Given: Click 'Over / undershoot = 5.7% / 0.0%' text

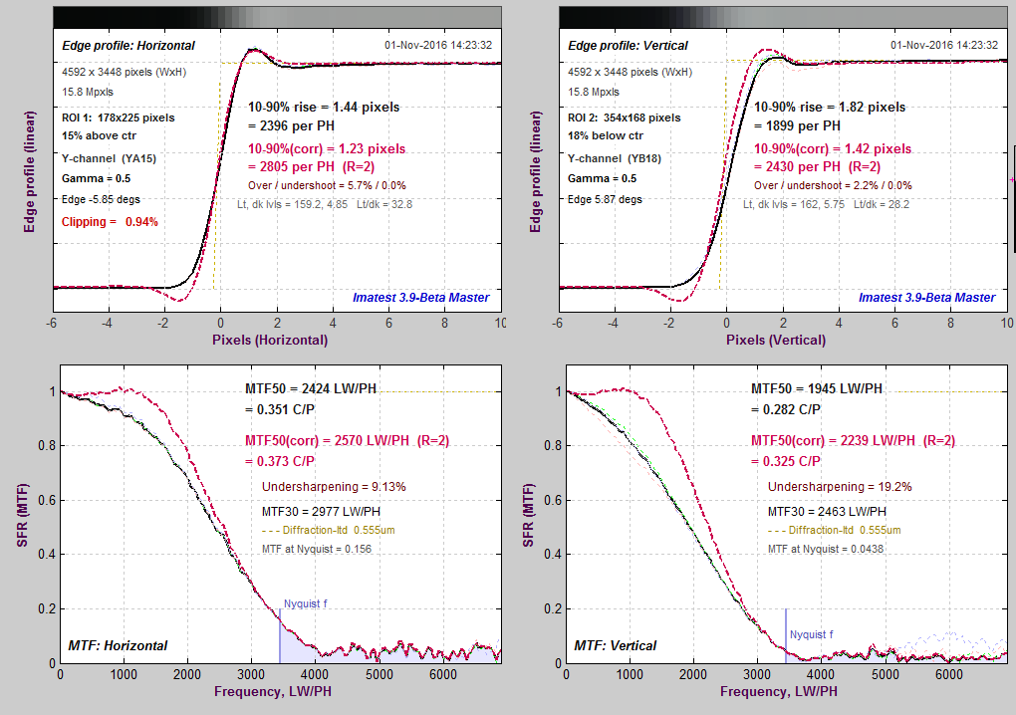Looking at the screenshot, I should 328,185.
